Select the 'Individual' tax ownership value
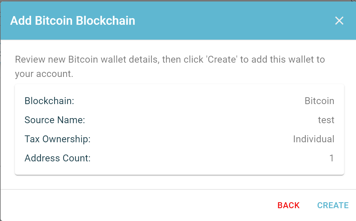 coord(314,139)
